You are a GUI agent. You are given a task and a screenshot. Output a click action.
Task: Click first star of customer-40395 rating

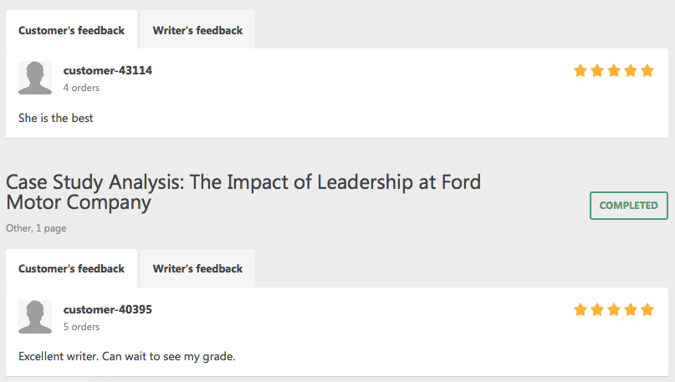(x=580, y=309)
